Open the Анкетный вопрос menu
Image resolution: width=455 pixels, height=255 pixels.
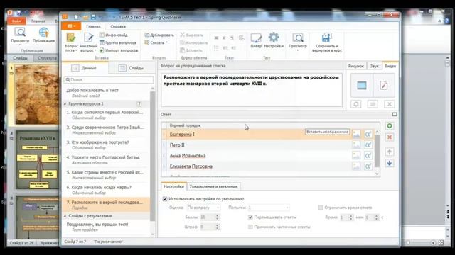[x=88, y=42]
